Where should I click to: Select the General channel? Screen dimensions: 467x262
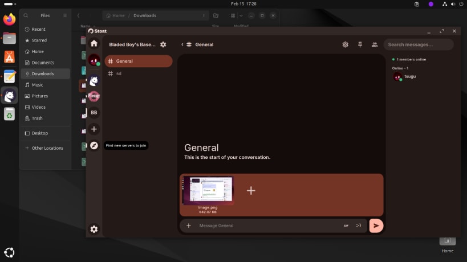click(139, 61)
